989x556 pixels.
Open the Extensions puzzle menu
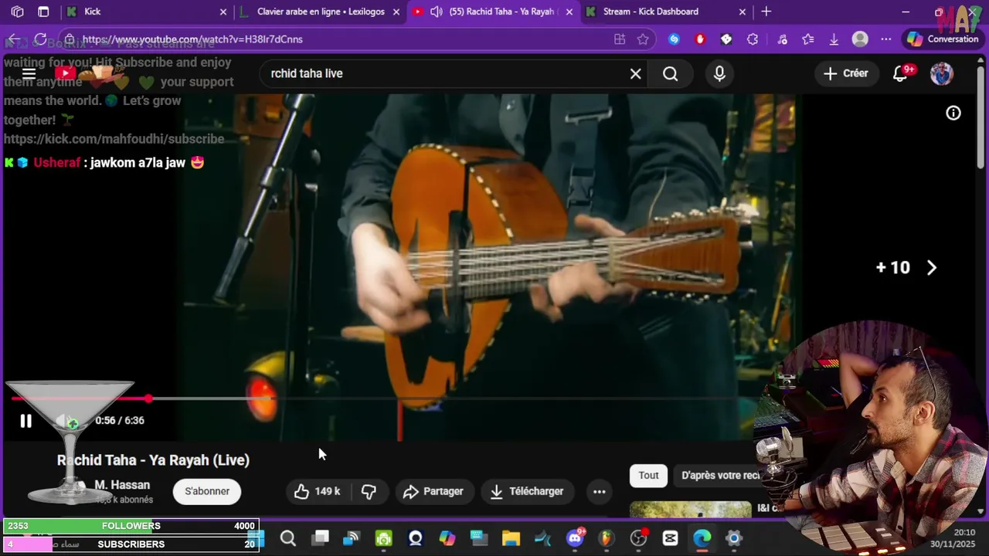pos(753,39)
